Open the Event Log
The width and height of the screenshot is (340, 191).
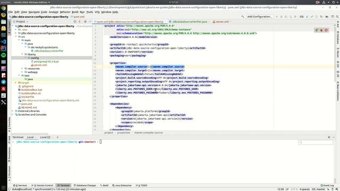tap(327, 185)
